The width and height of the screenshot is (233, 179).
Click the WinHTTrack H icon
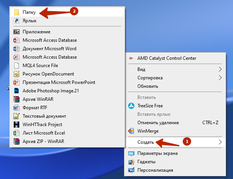[x=17, y=125]
